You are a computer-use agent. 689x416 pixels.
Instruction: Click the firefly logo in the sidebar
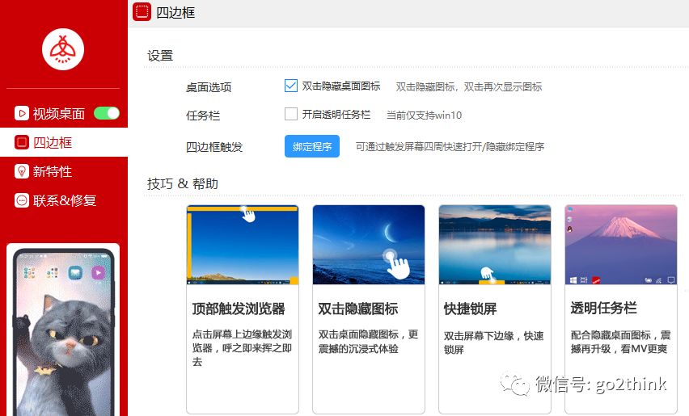pyautogui.click(x=63, y=49)
